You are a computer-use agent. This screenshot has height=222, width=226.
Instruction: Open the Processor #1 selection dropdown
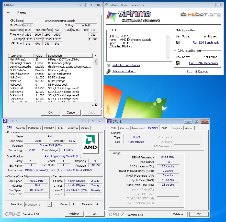(49, 204)
